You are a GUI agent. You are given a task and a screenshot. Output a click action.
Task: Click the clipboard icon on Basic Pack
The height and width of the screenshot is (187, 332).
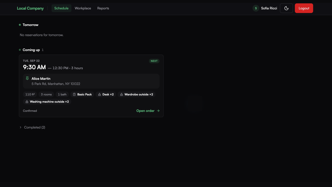coord(74,95)
